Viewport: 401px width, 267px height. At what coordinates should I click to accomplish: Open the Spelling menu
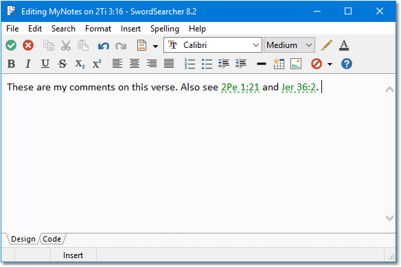(x=164, y=29)
